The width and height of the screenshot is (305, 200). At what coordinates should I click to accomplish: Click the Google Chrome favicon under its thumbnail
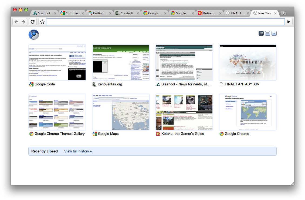(222, 134)
